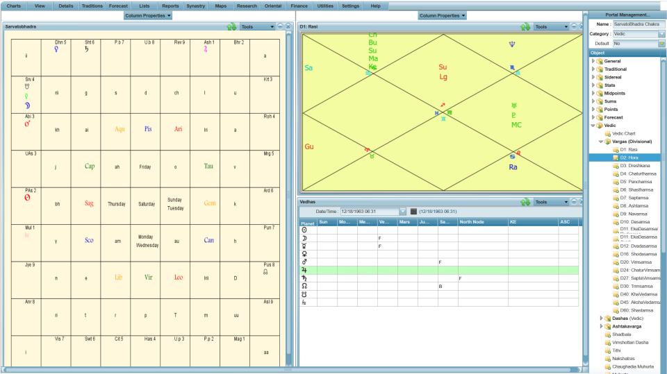Image resolution: width=667 pixels, height=374 pixels.
Task: Expand the Midpoints tree node
Action: (x=593, y=93)
